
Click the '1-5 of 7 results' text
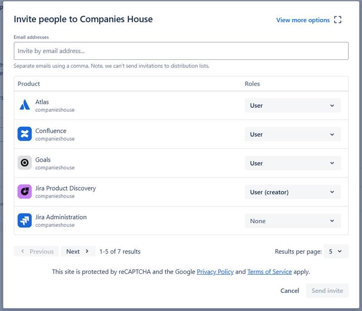(x=120, y=251)
